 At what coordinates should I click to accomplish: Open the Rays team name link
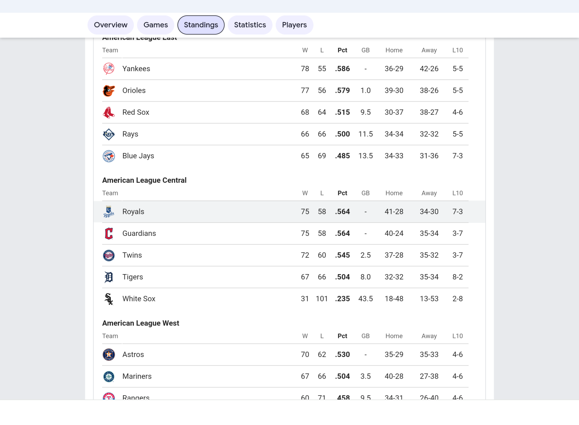130,134
